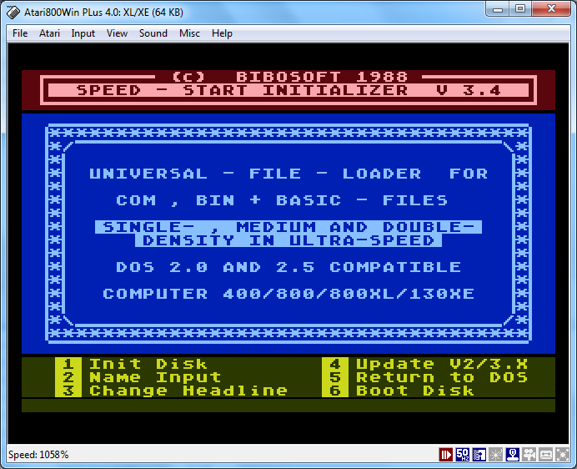577x469 pixels.
Task: Expand the Input menu
Action: 83,33
